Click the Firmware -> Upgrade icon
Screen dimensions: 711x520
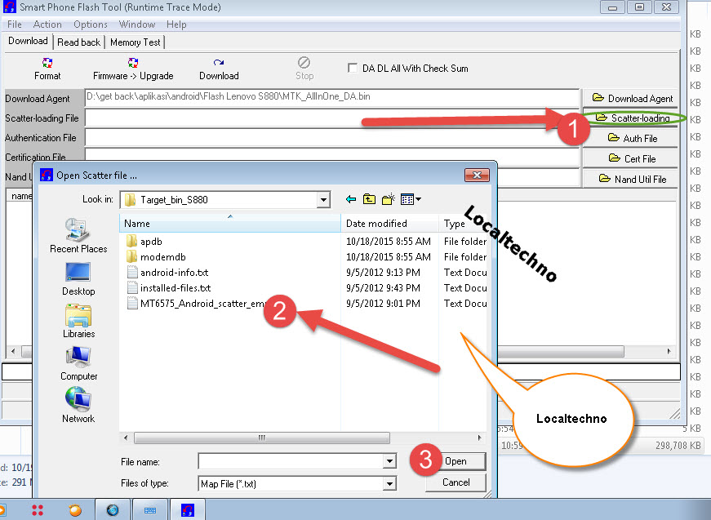(133, 63)
